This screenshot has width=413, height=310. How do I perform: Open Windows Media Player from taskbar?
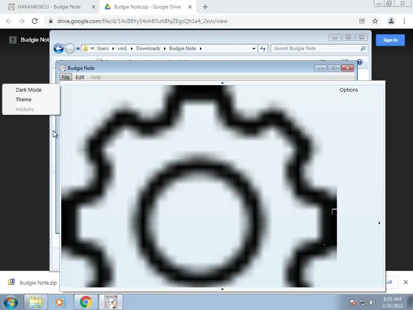pyautogui.click(x=60, y=302)
